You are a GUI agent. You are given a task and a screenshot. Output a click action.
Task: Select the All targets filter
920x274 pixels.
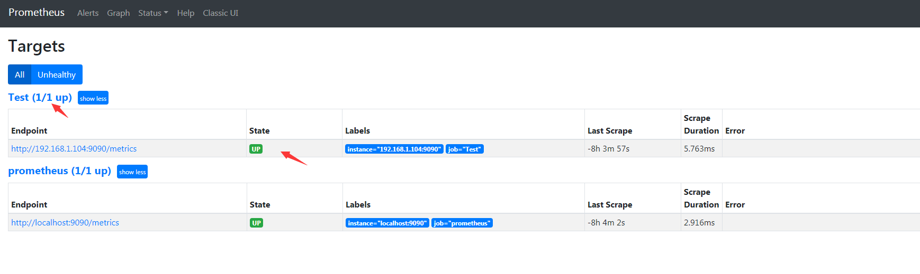(20, 75)
